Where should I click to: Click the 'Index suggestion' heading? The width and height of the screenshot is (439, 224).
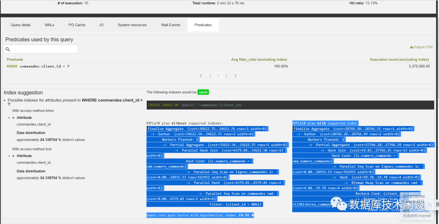point(23,93)
